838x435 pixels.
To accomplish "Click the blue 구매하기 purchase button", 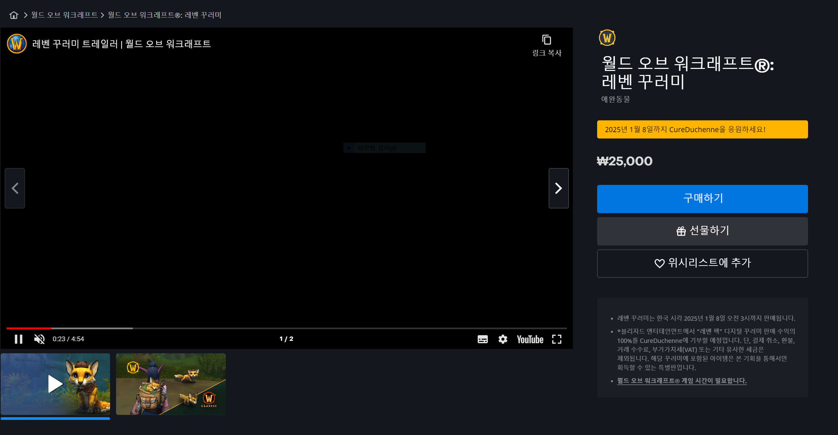I will pyautogui.click(x=702, y=199).
